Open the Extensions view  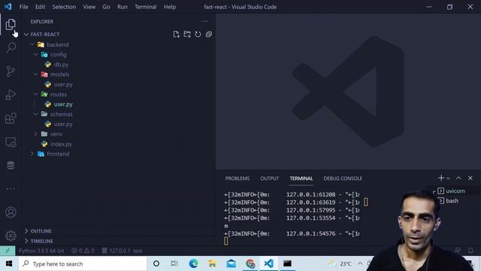(11, 118)
